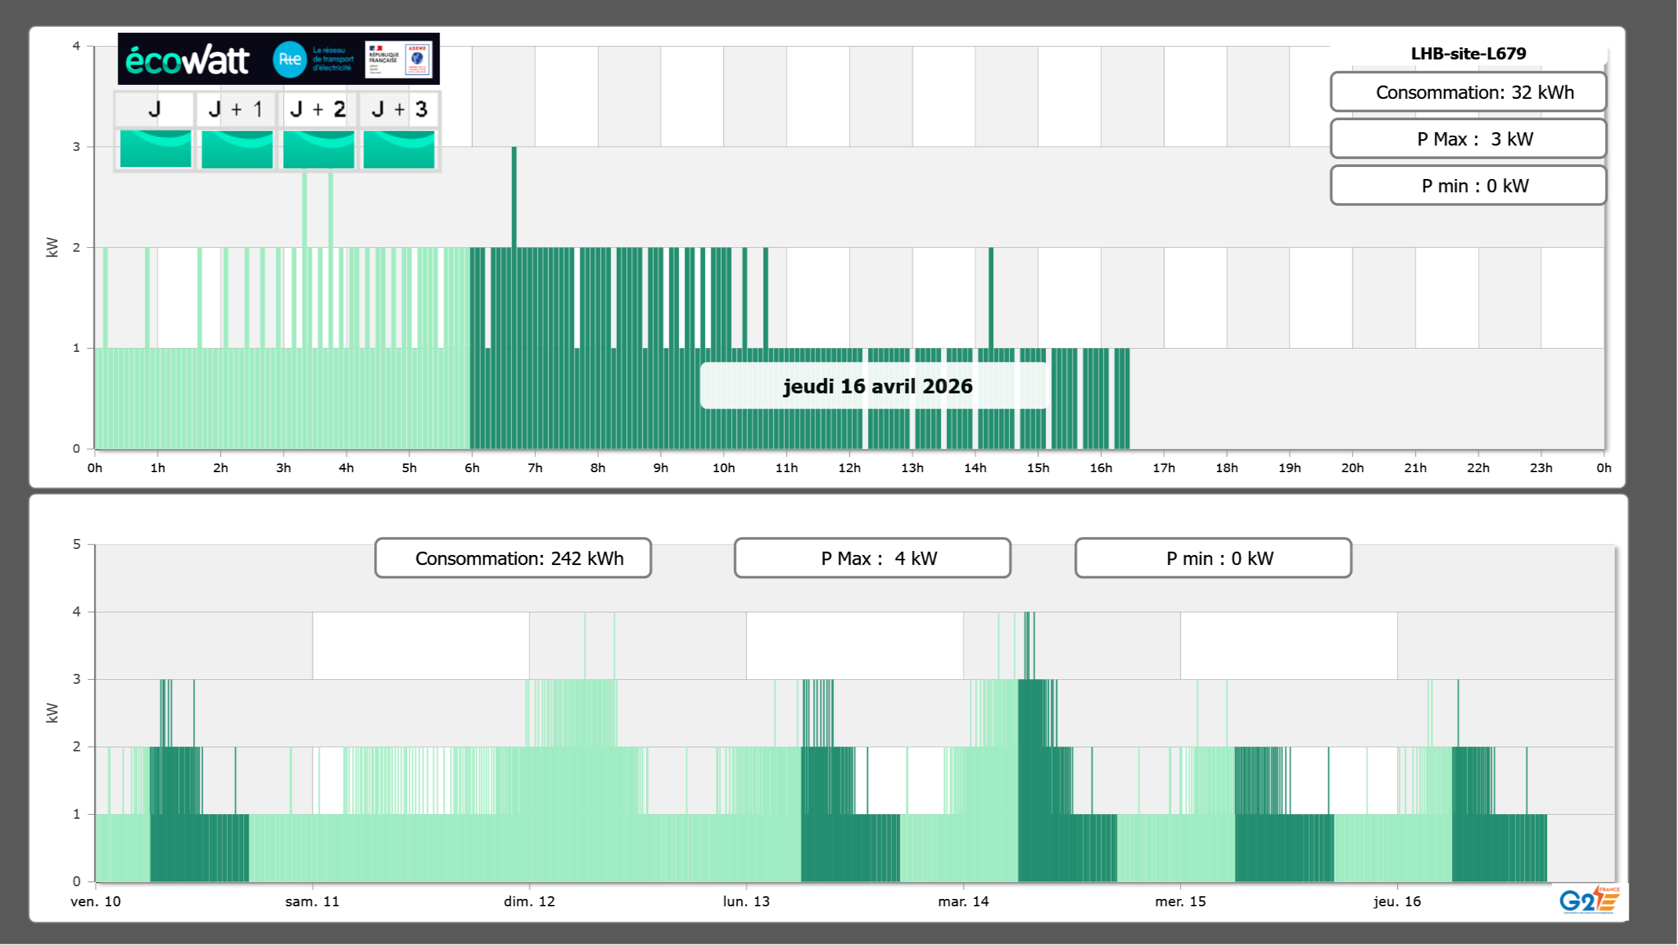Click the mar. 14 axis label

[963, 902]
